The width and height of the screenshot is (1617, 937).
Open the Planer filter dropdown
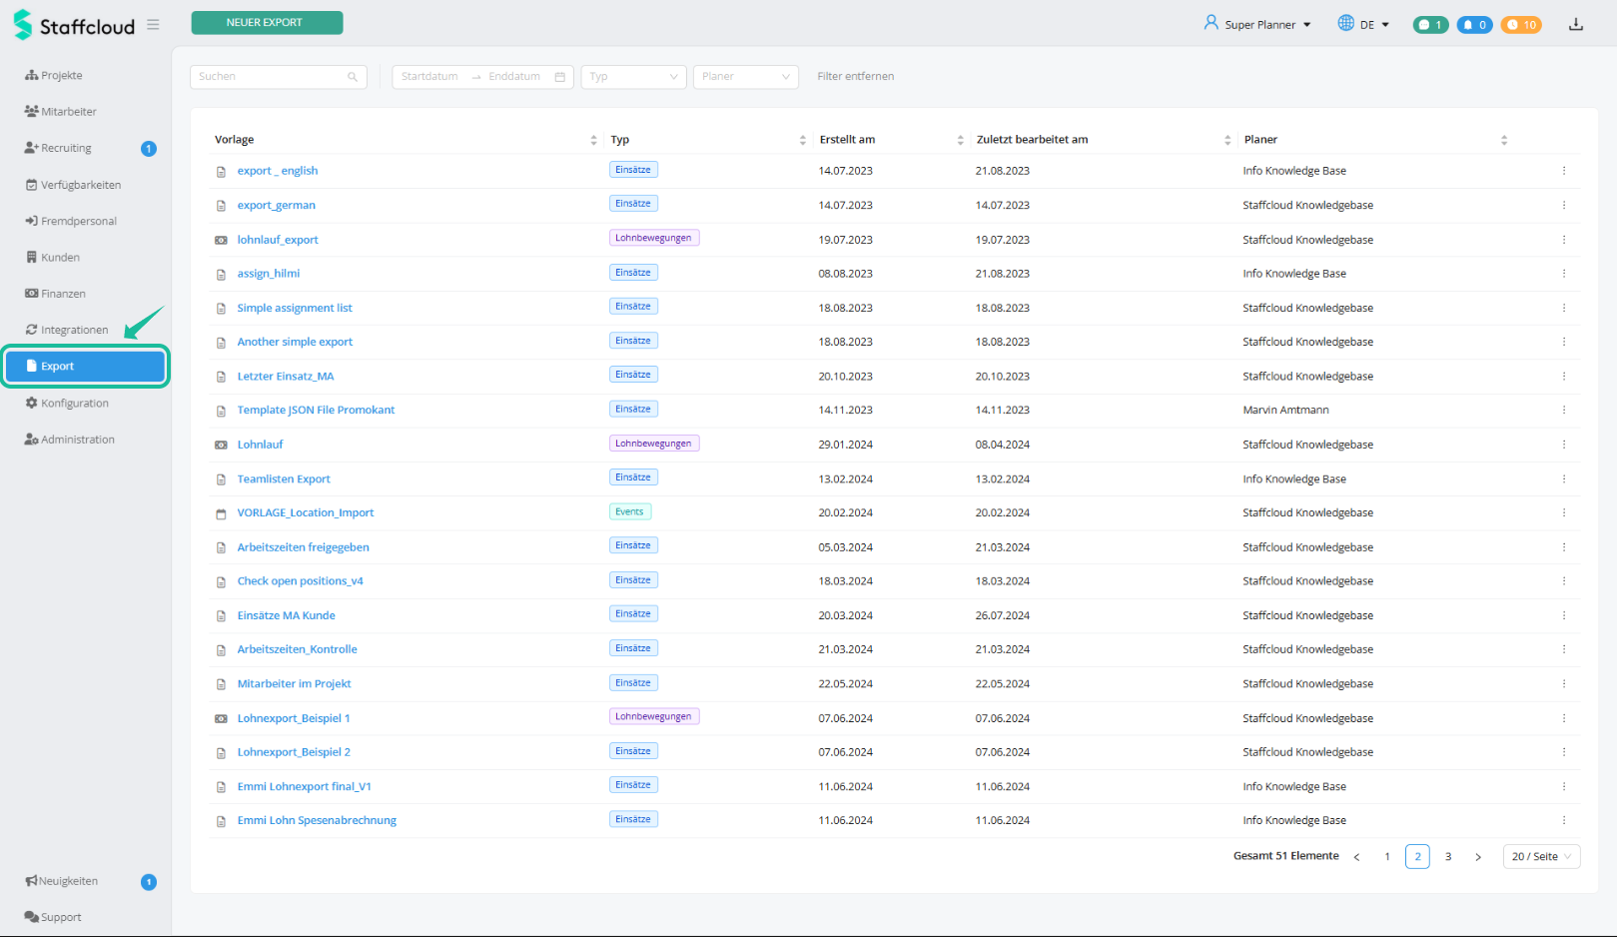coord(745,77)
